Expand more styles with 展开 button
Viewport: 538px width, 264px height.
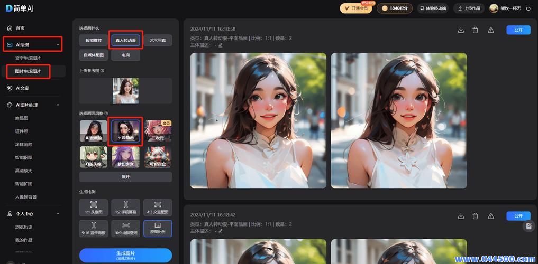click(125, 177)
